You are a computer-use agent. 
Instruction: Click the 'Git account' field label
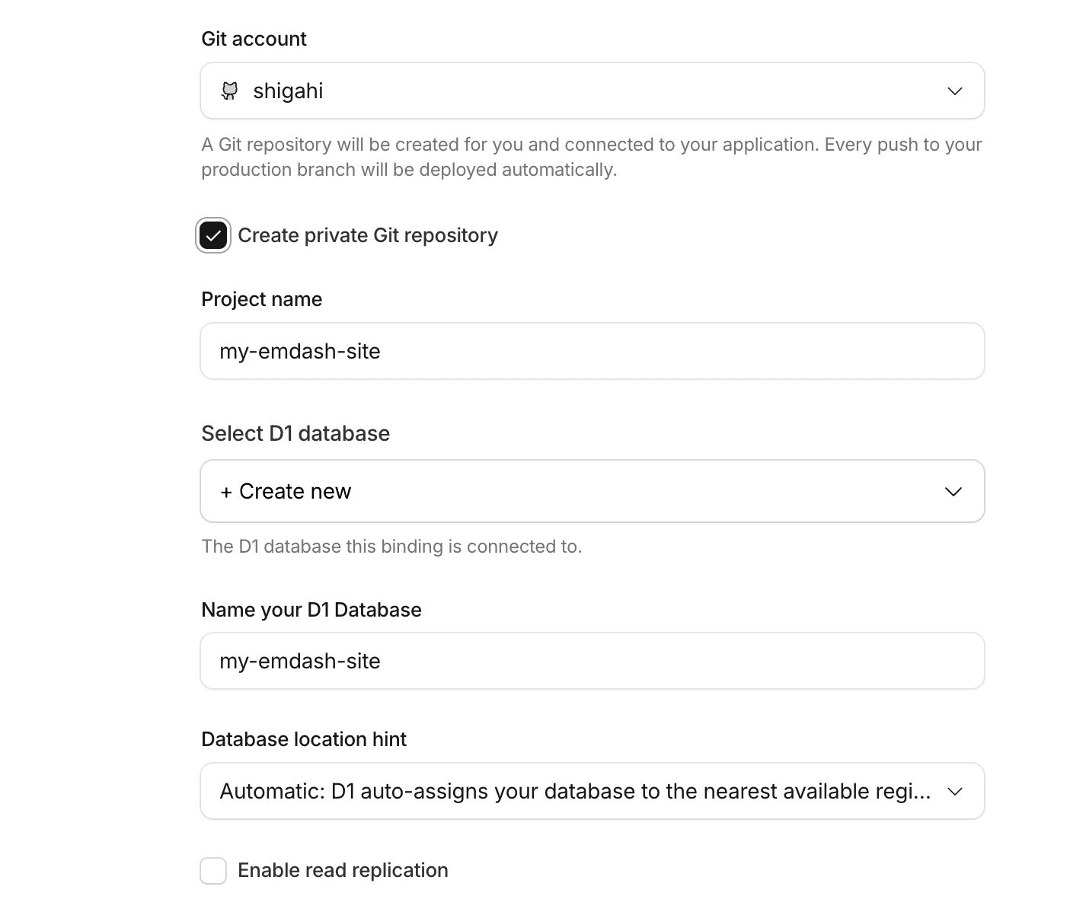tap(254, 39)
